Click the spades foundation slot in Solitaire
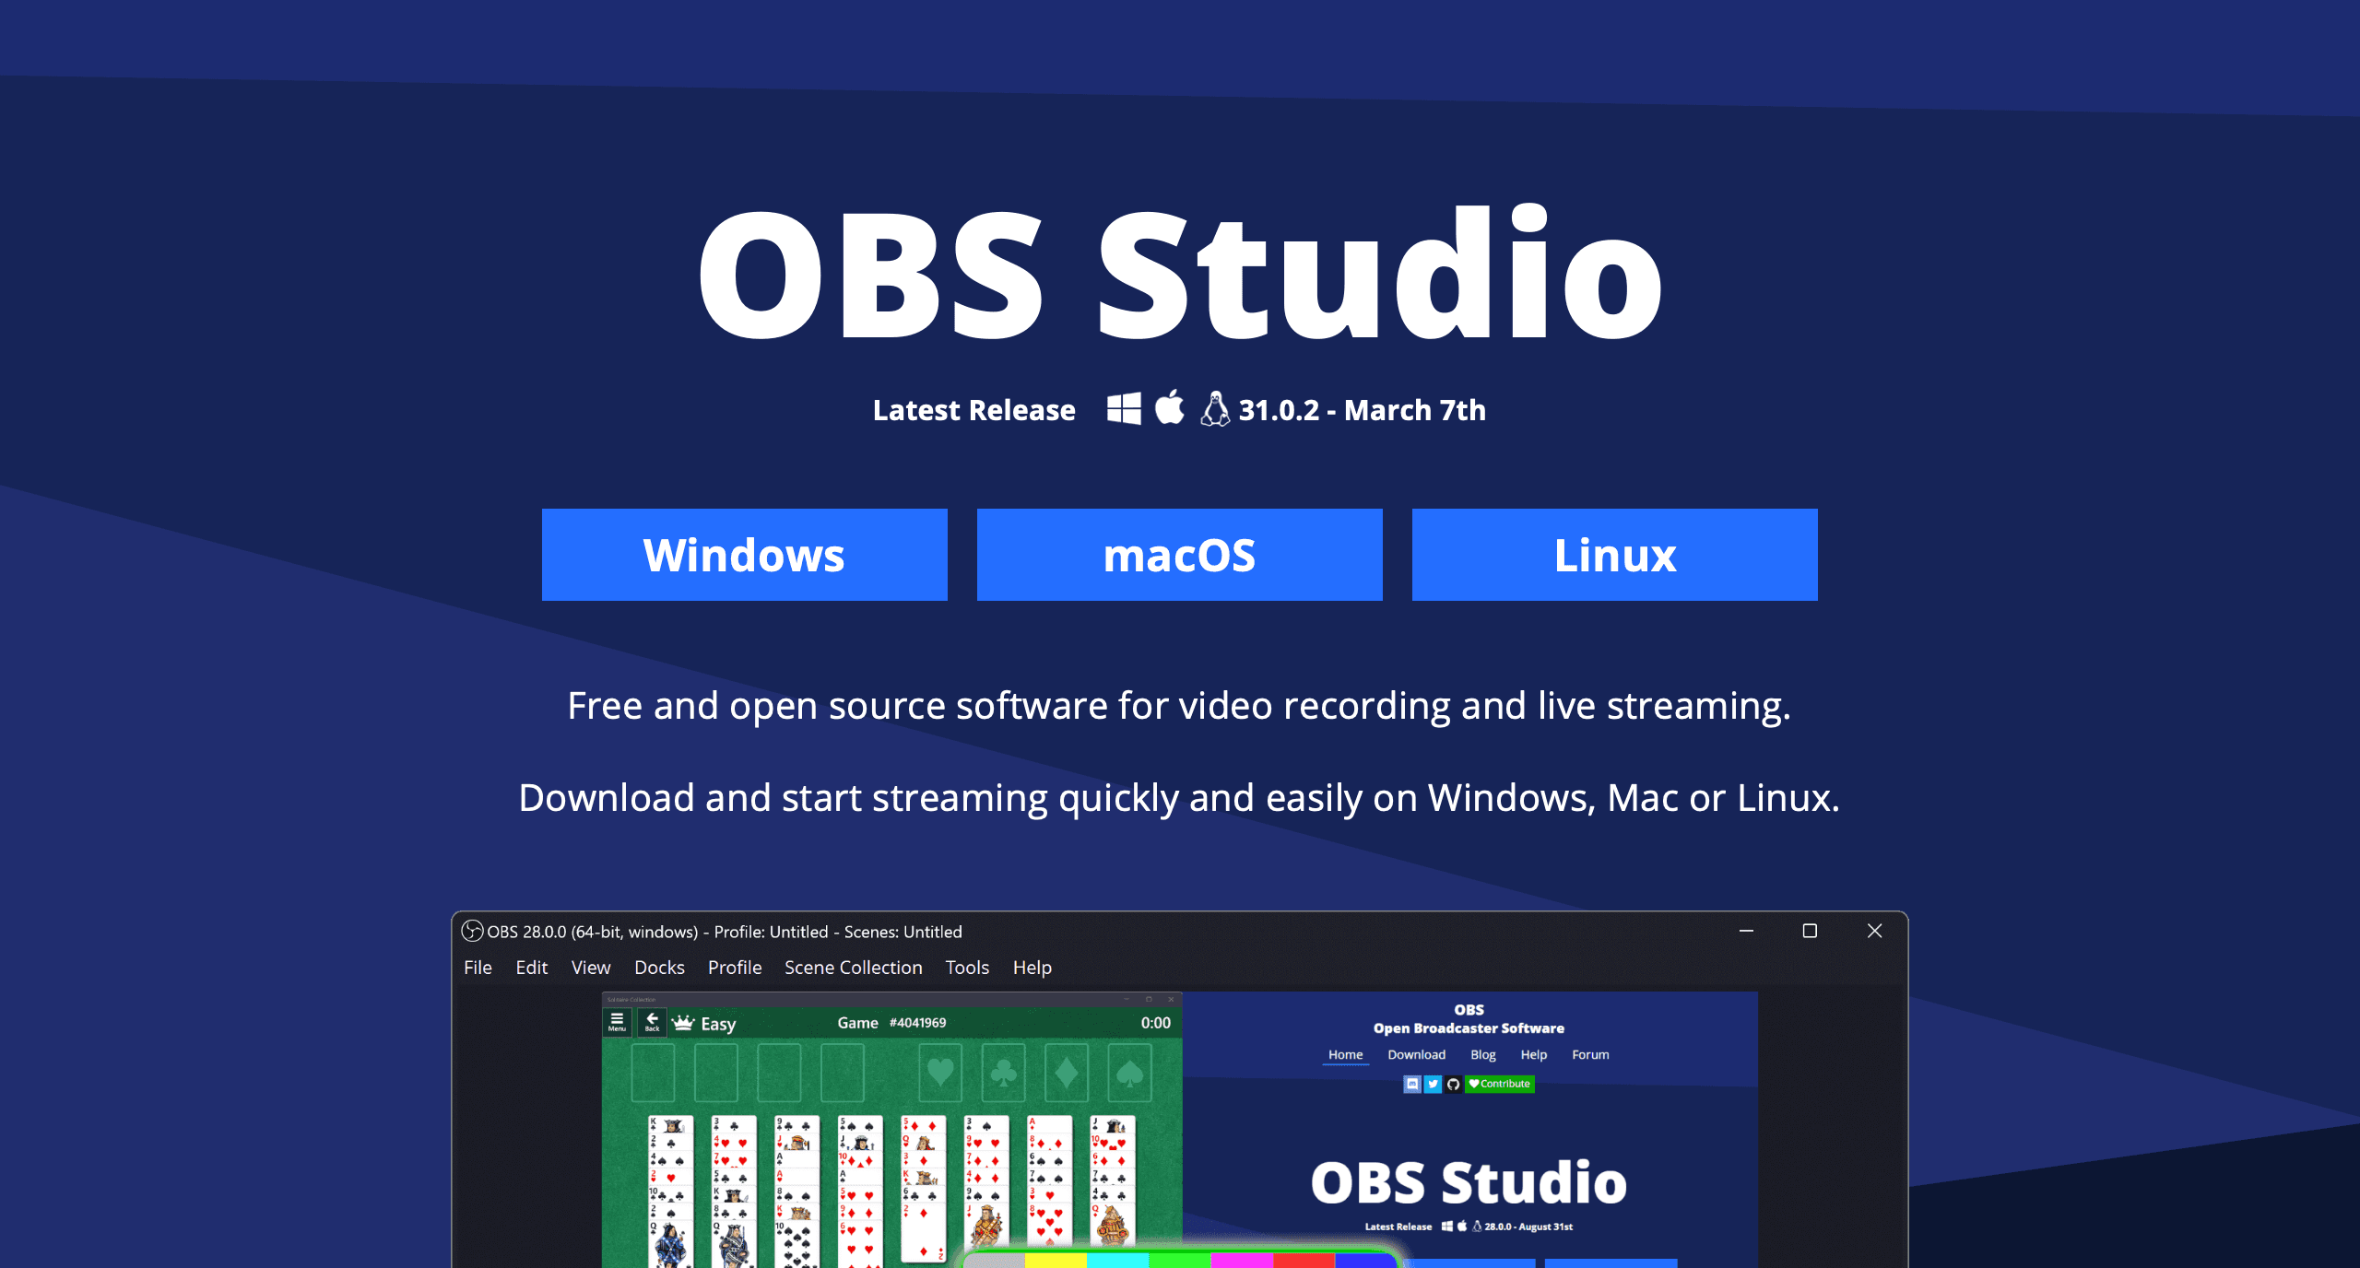This screenshot has height=1268, width=2360. [x=1129, y=1072]
